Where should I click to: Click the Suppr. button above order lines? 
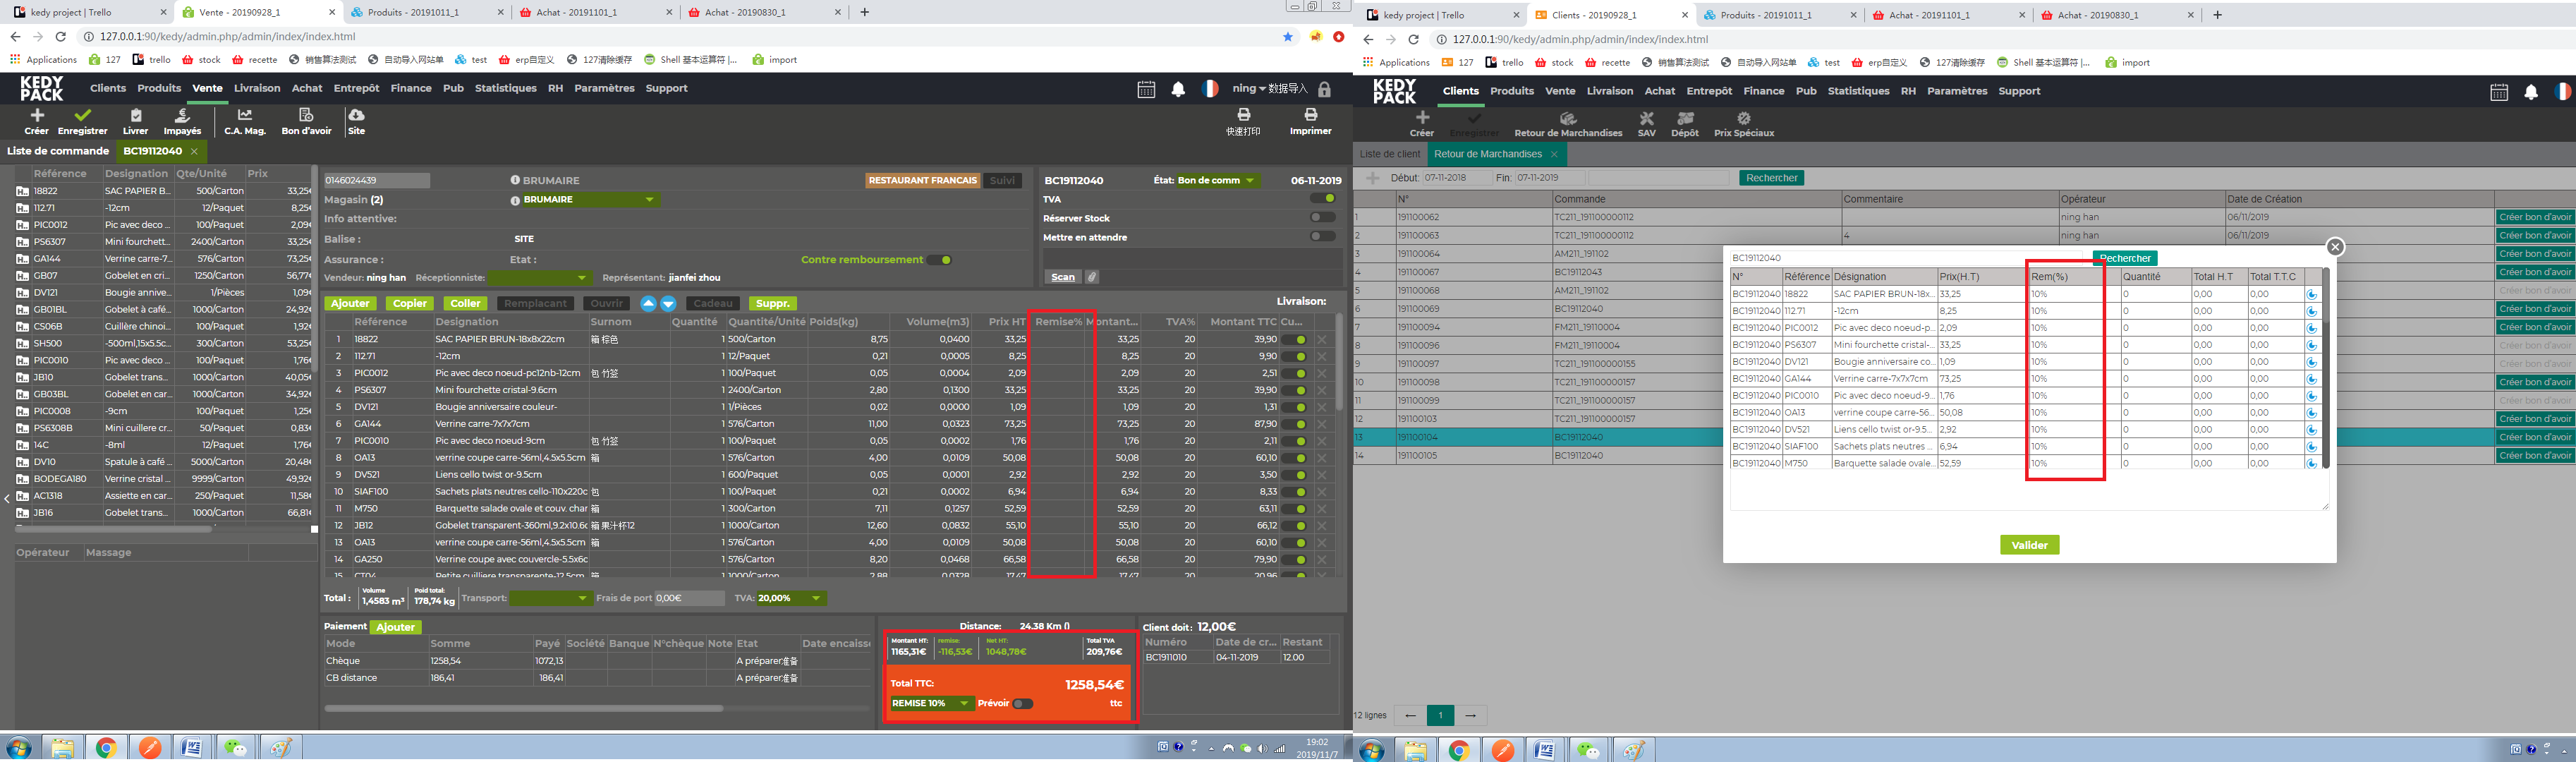click(773, 304)
